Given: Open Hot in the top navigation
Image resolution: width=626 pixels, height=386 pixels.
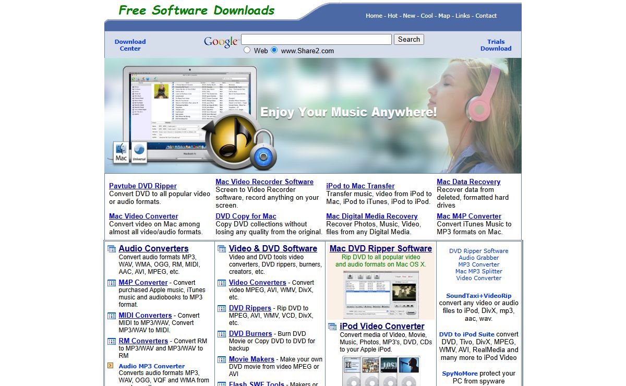Looking at the screenshot, I should [392, 16].
